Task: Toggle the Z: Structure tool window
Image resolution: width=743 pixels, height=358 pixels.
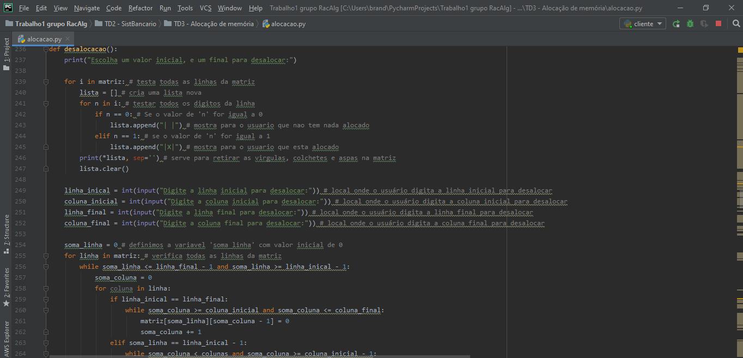Action: point(7,234)
